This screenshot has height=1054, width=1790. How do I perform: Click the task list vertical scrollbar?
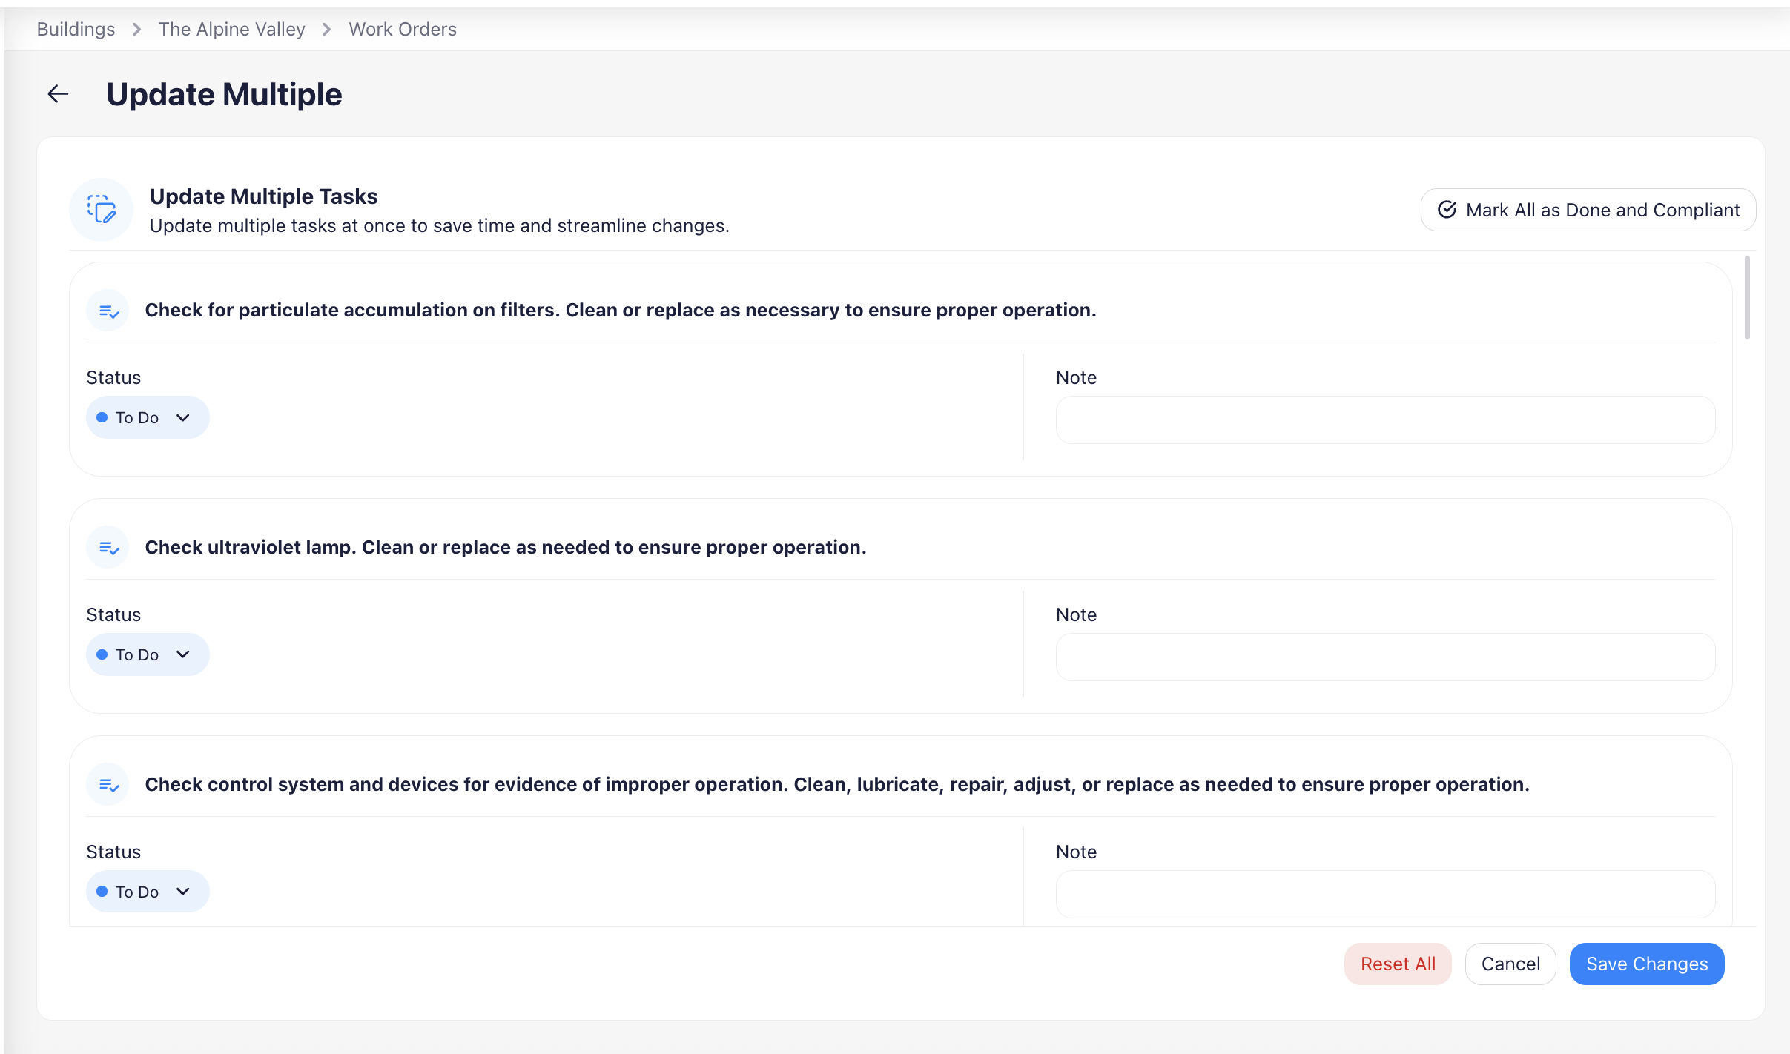[1747, 298]
